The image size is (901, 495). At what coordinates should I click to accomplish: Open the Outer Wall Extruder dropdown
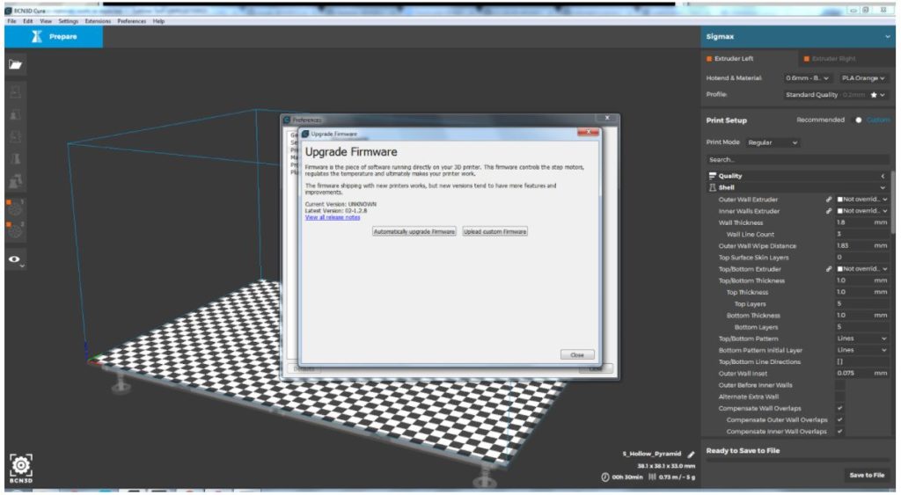[x=862, y=200]
